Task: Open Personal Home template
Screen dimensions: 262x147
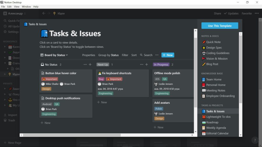Action: click(214, 85)
